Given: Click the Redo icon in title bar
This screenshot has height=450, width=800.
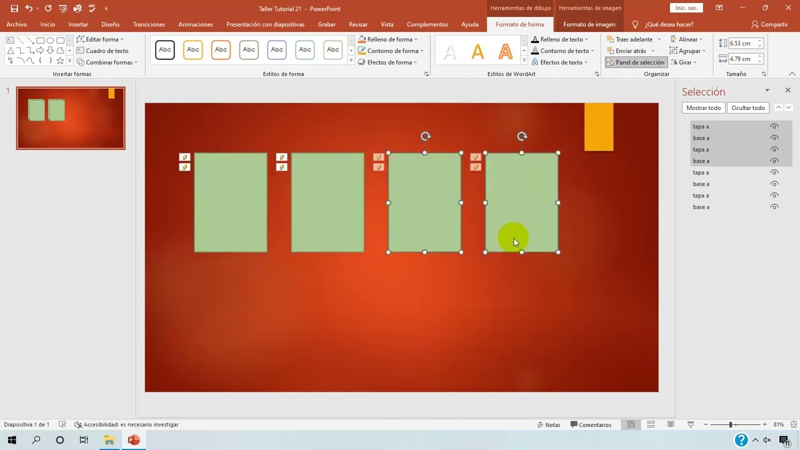Looking at the screenshot, I should pyautogui.click(x=48, y=8).
